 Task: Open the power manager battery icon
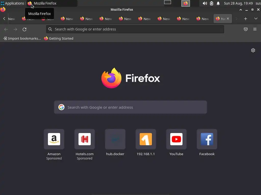(x=211, y=3)
